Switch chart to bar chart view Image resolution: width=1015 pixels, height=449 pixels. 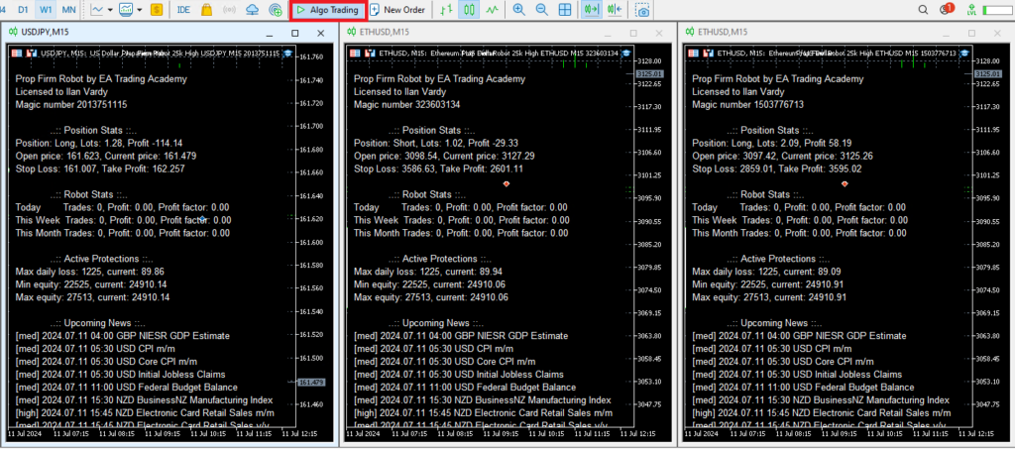coord(446,10)
